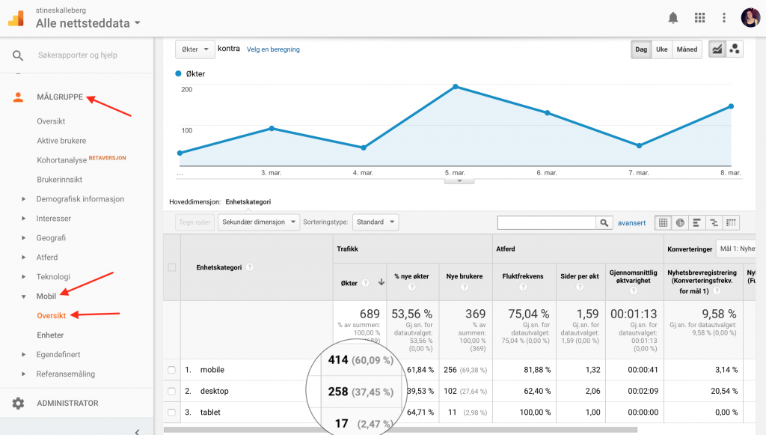Click the table search magnifier button
The width and height of the screenshot is (766, 435).
604,223
